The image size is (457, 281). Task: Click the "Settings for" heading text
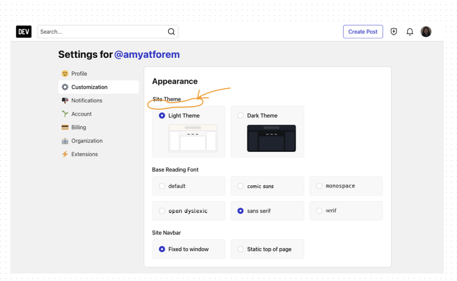[x=85, y=55]
